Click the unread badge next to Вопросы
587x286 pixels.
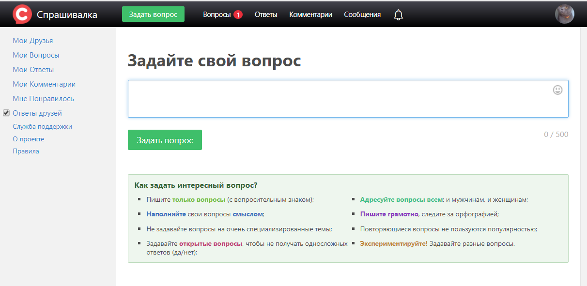(238, 15)
